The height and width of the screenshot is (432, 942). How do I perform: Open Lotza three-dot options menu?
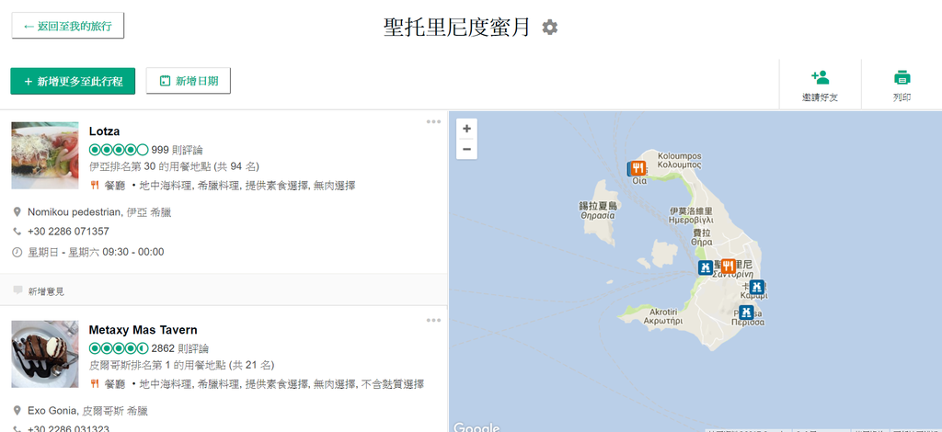point(434,122)
